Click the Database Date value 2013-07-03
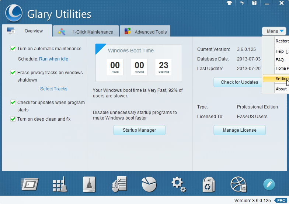 tap(248, 59)
